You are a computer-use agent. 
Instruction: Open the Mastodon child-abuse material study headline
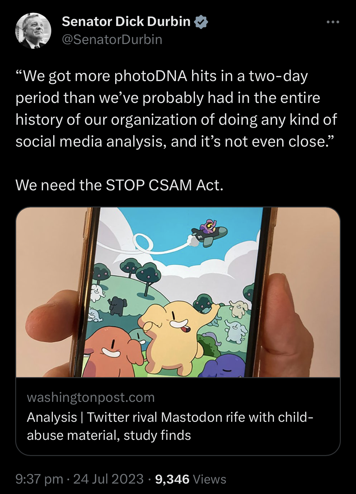tap(170, 426)
